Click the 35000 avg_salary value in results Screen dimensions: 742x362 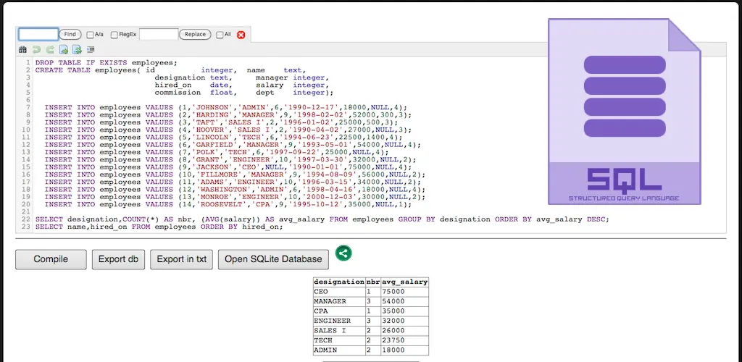tap(404, 311)
